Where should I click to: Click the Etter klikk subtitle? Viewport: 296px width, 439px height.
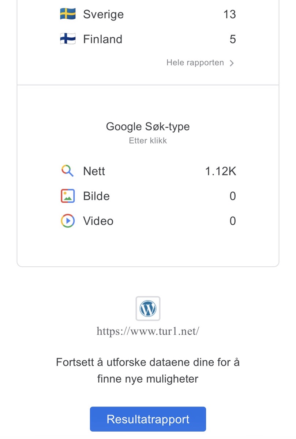coord(148,141)
